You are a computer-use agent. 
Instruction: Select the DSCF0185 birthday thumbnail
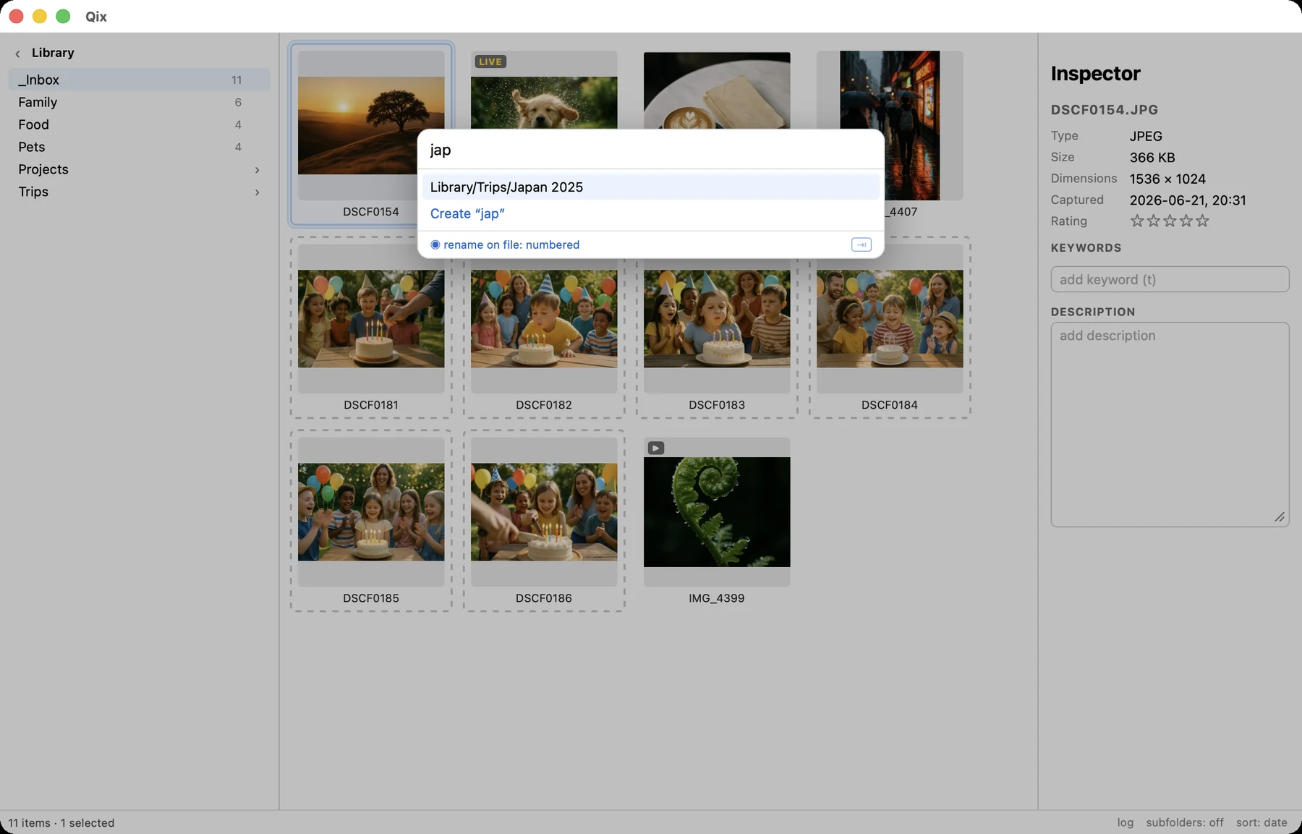coord(371,512)
